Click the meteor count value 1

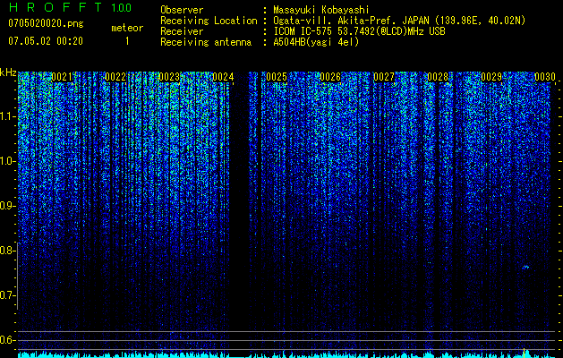point(127,41)
